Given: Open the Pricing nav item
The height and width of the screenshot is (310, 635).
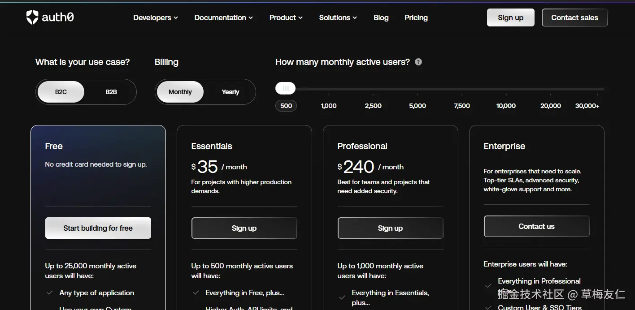Looking at the screenshot, I should click(416, 18).
